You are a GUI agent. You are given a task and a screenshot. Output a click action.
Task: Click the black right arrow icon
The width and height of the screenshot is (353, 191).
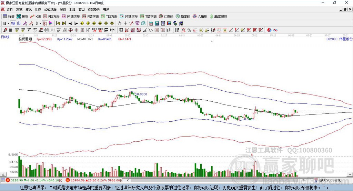point(76,23)
